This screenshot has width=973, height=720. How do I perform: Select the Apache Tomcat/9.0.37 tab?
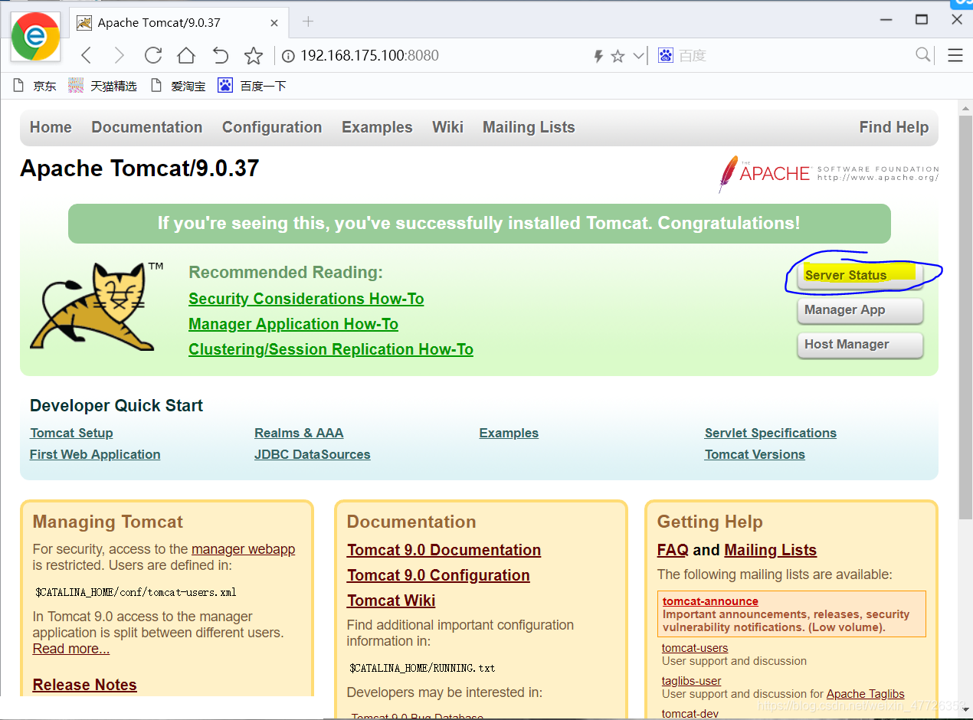pos(178,23)
